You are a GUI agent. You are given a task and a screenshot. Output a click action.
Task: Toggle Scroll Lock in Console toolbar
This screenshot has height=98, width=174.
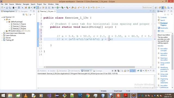coord(125,71)
